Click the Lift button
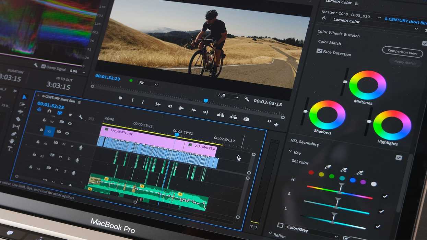Viewport: 427px width, 240px height. (221, 115)
